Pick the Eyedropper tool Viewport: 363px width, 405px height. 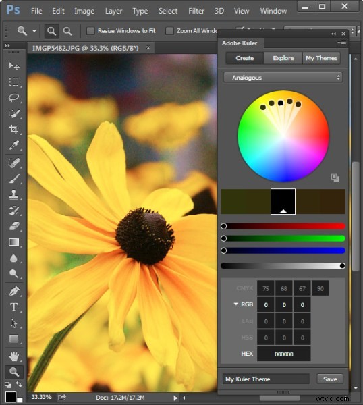(x=13, y=145)
